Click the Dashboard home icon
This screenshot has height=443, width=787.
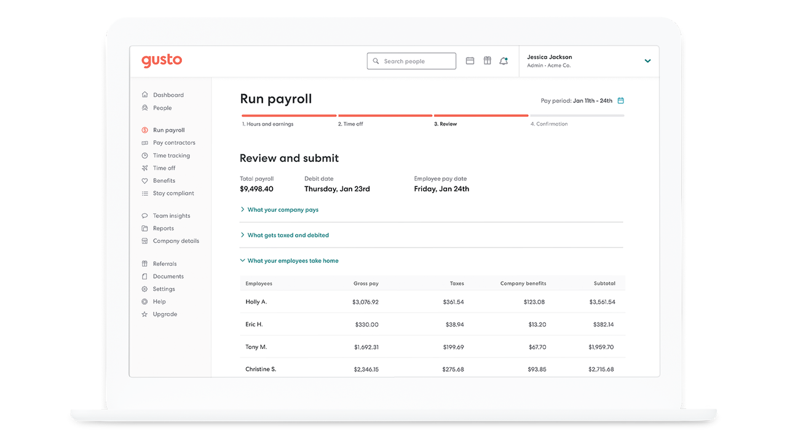145,95
